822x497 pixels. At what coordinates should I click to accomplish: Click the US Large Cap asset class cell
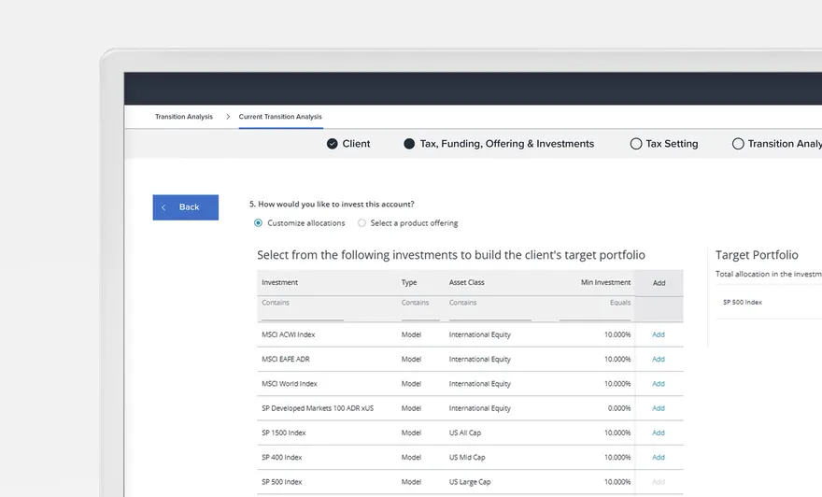(x=470, y=482)
